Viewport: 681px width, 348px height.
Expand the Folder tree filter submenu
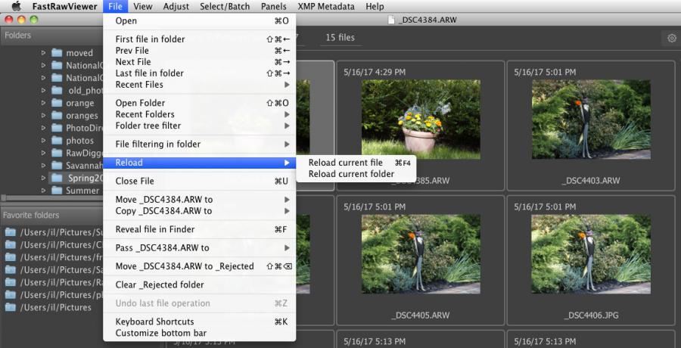point(202,126)
